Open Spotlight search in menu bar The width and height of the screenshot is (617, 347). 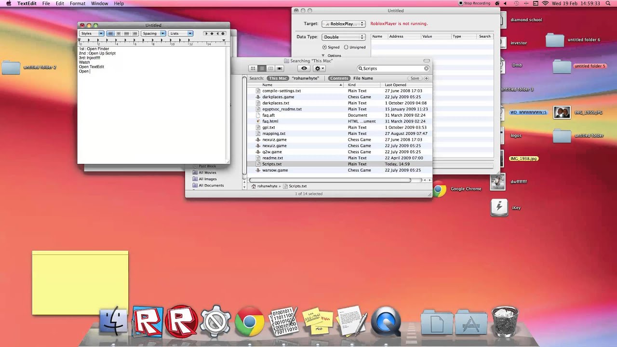[x=609, y=3]
